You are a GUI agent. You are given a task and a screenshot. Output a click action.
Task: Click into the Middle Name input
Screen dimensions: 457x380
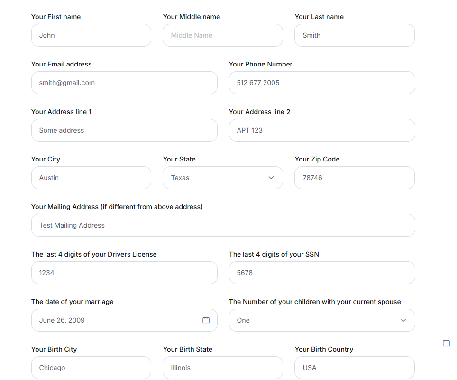[223, 35]
